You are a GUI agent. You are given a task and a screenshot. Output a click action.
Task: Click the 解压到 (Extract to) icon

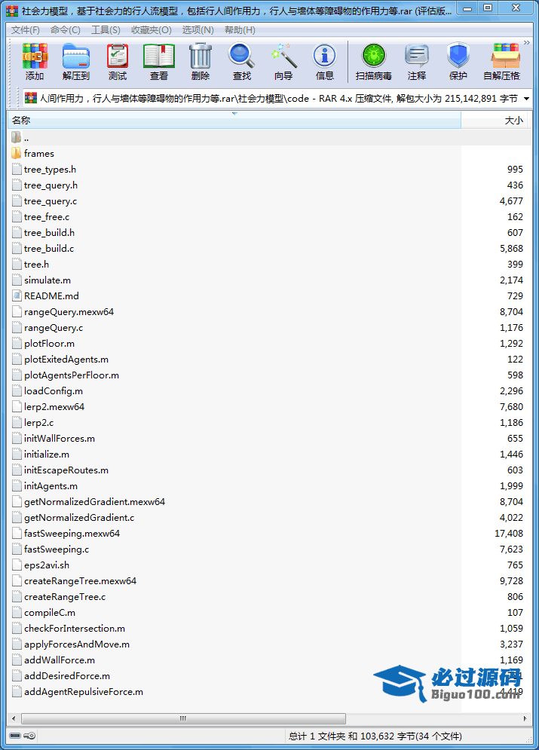coord(75,61)
